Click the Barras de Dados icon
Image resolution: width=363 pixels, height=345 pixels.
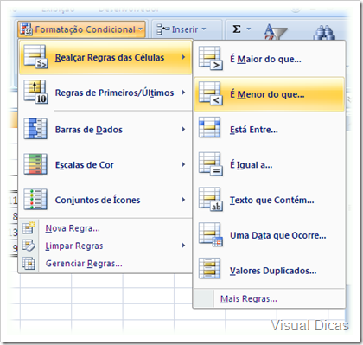click(x=35, y=129)
